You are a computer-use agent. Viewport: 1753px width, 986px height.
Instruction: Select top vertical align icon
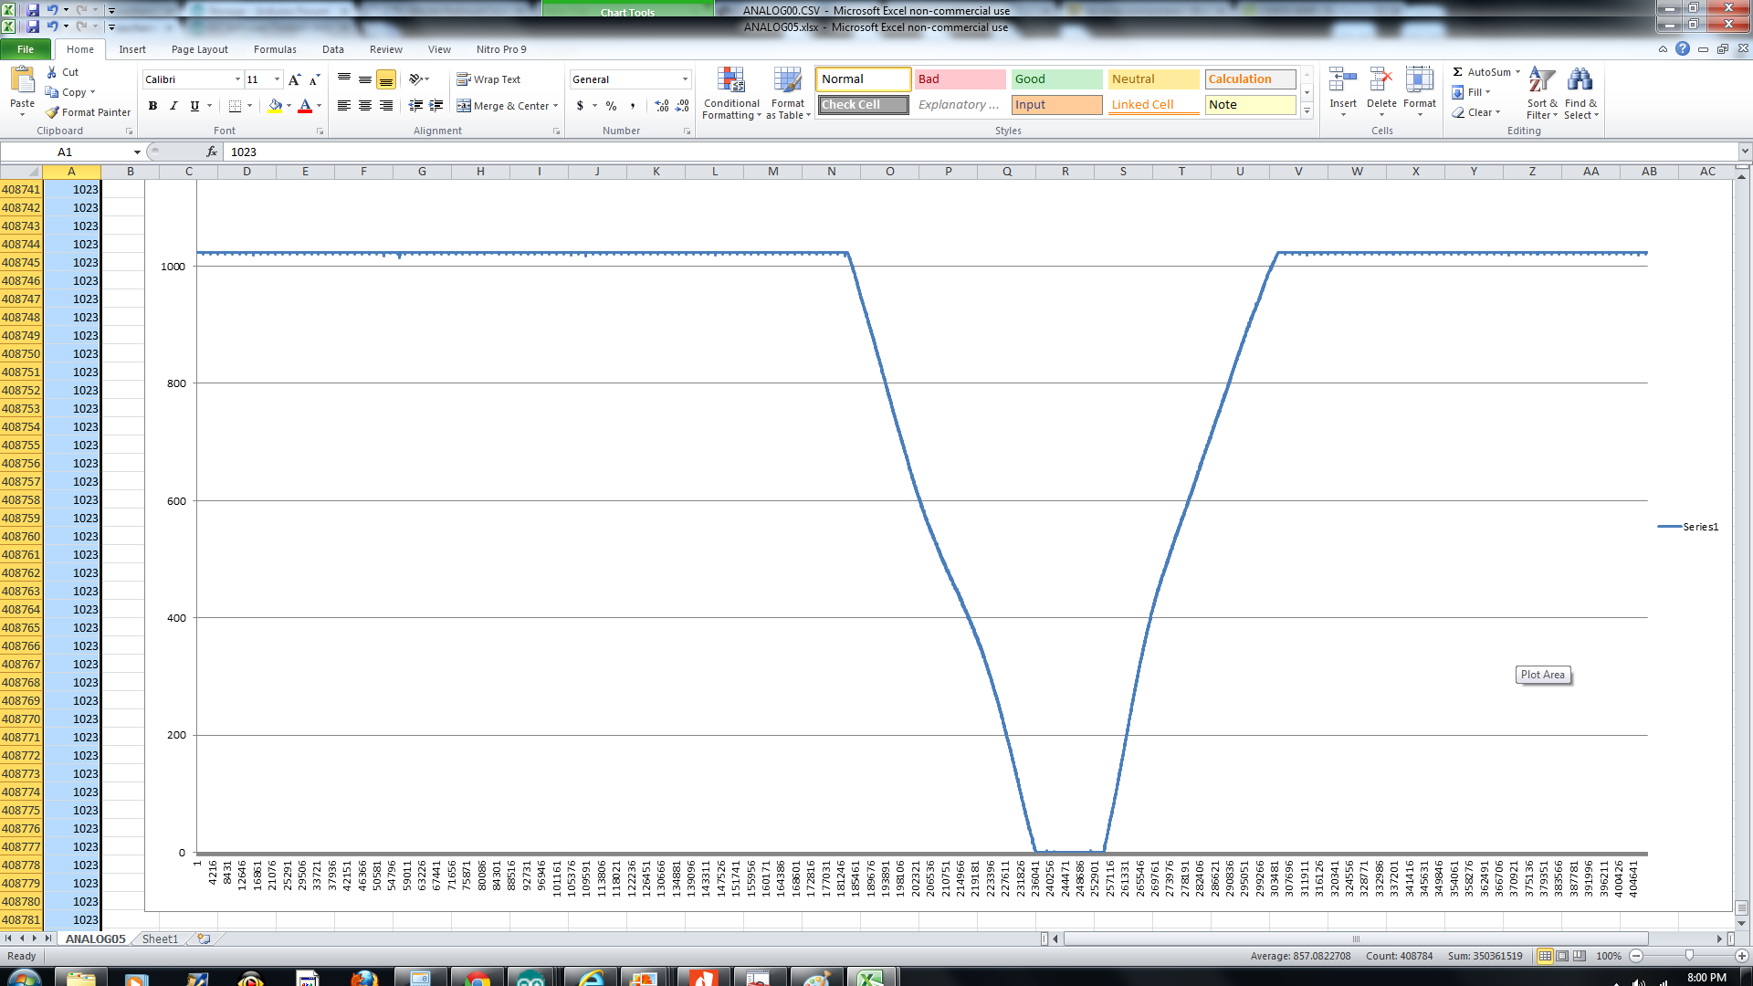[x=344, y=79]
